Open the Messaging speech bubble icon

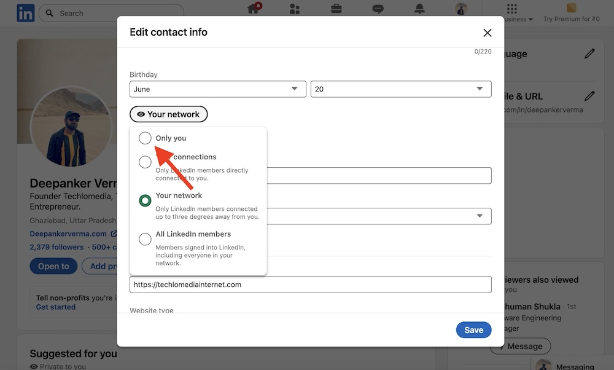(378, 9)
